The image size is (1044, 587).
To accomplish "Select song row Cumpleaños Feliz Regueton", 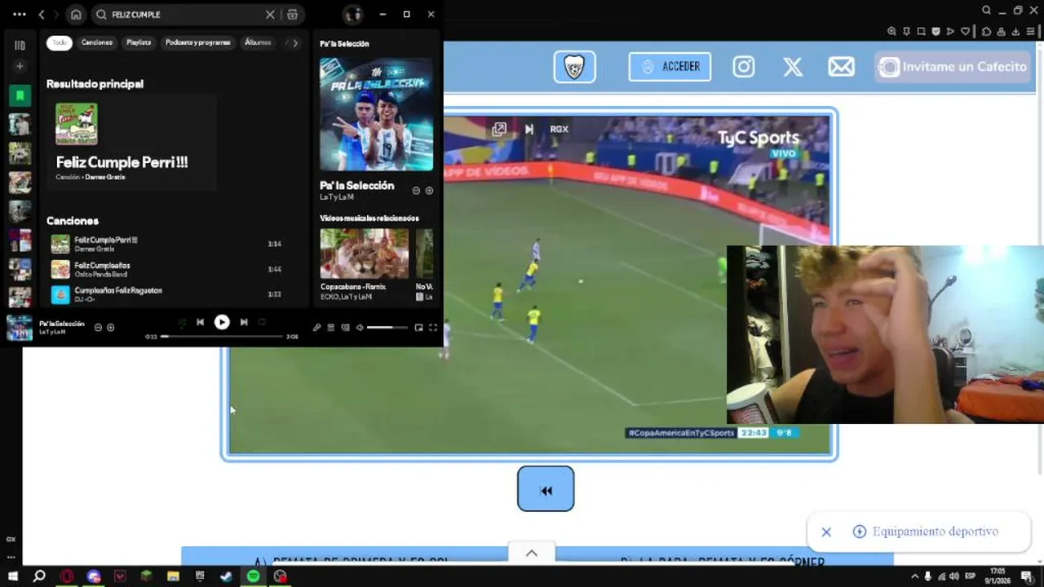I will click(168, 293).
